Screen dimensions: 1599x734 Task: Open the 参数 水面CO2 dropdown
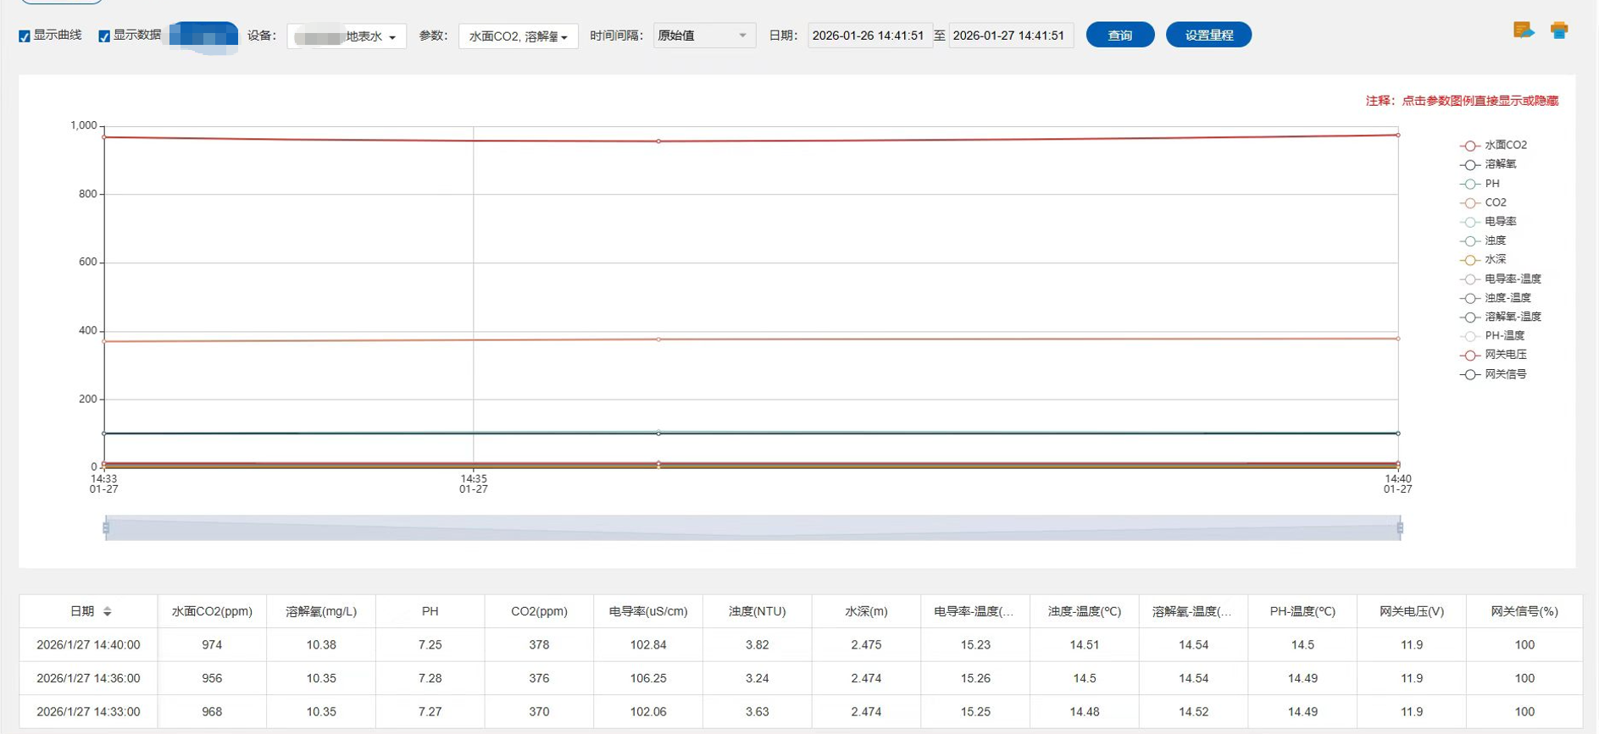pyautogui.click(x=519, y=36)
